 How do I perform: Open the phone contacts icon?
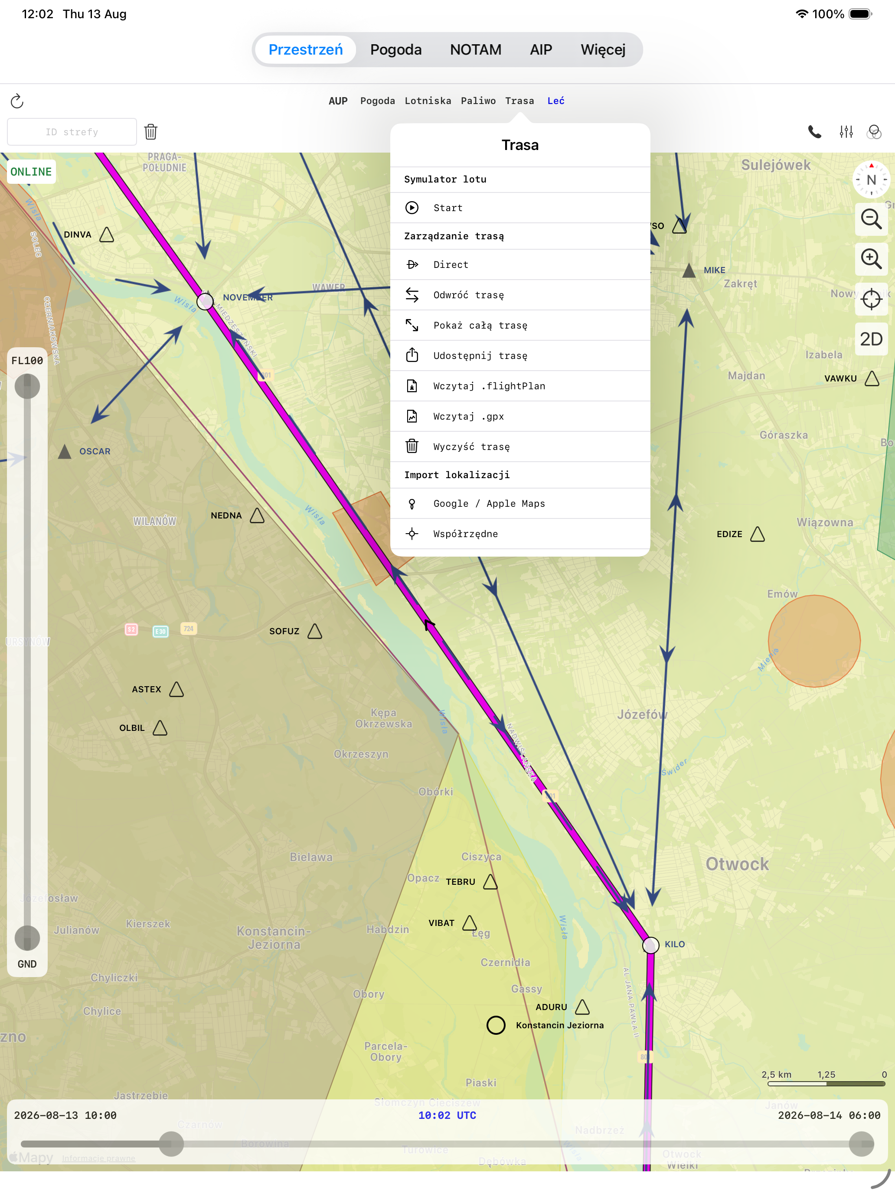815,132
